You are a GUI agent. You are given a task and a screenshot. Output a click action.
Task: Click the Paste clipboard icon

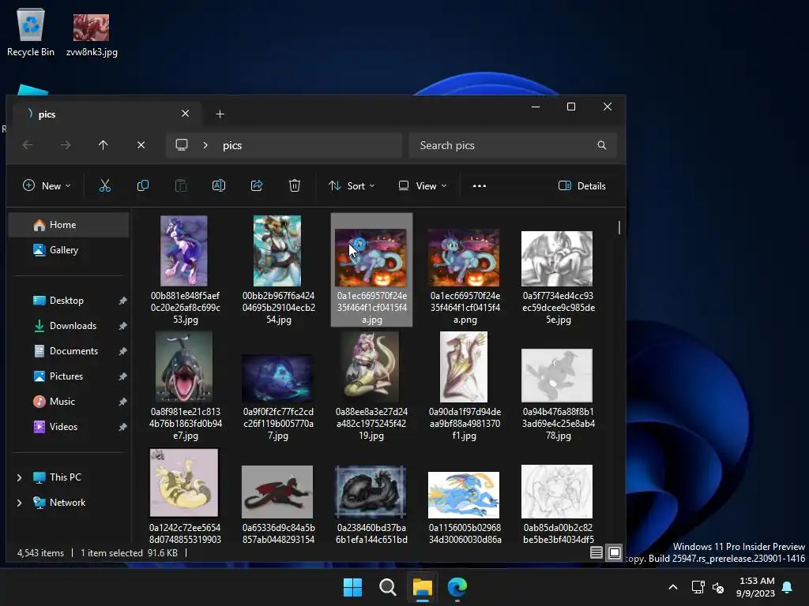(x=181, y=185)
